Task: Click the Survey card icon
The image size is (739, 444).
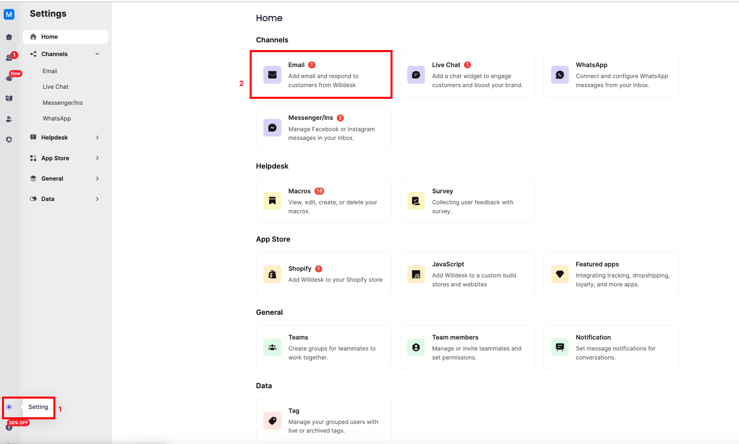Action: [416, 201]
